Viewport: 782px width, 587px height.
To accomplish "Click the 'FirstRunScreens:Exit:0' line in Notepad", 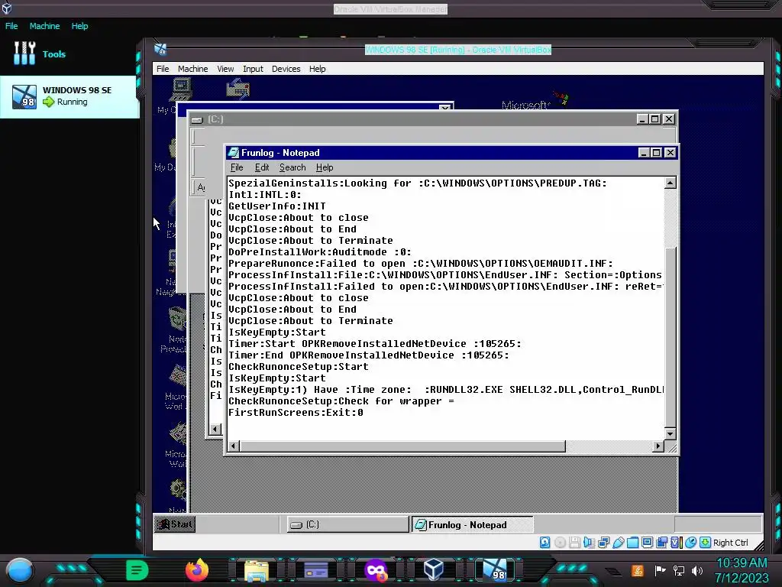I will click(x=296, y=413).
